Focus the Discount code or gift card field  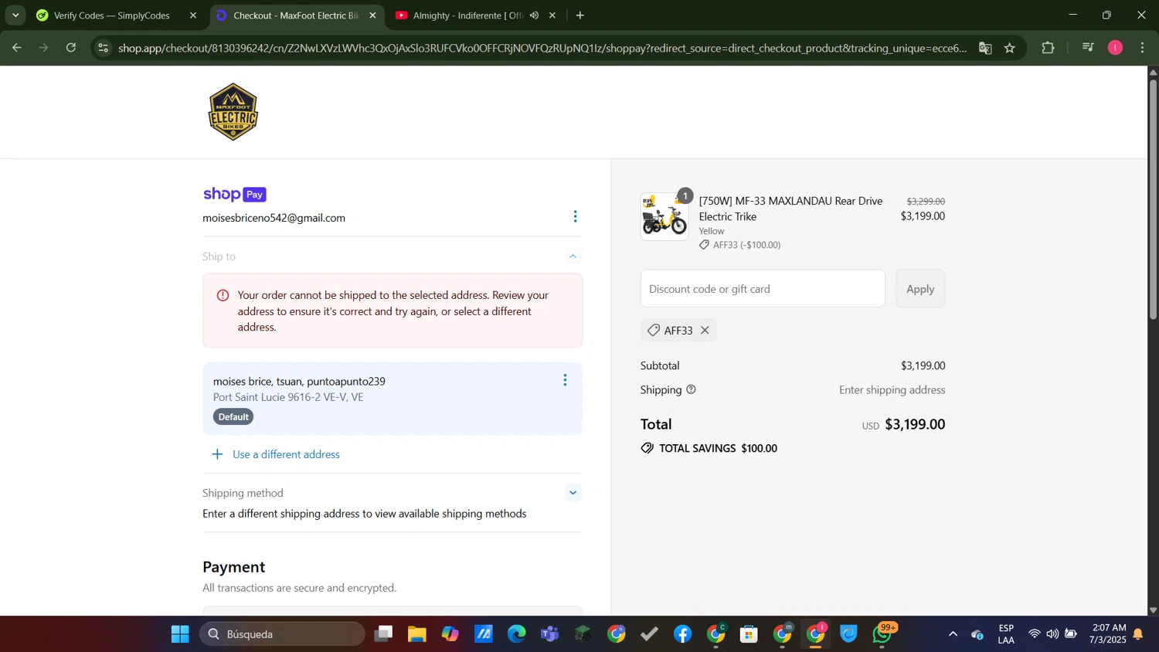pyautogui.click(x=762, y=289)
